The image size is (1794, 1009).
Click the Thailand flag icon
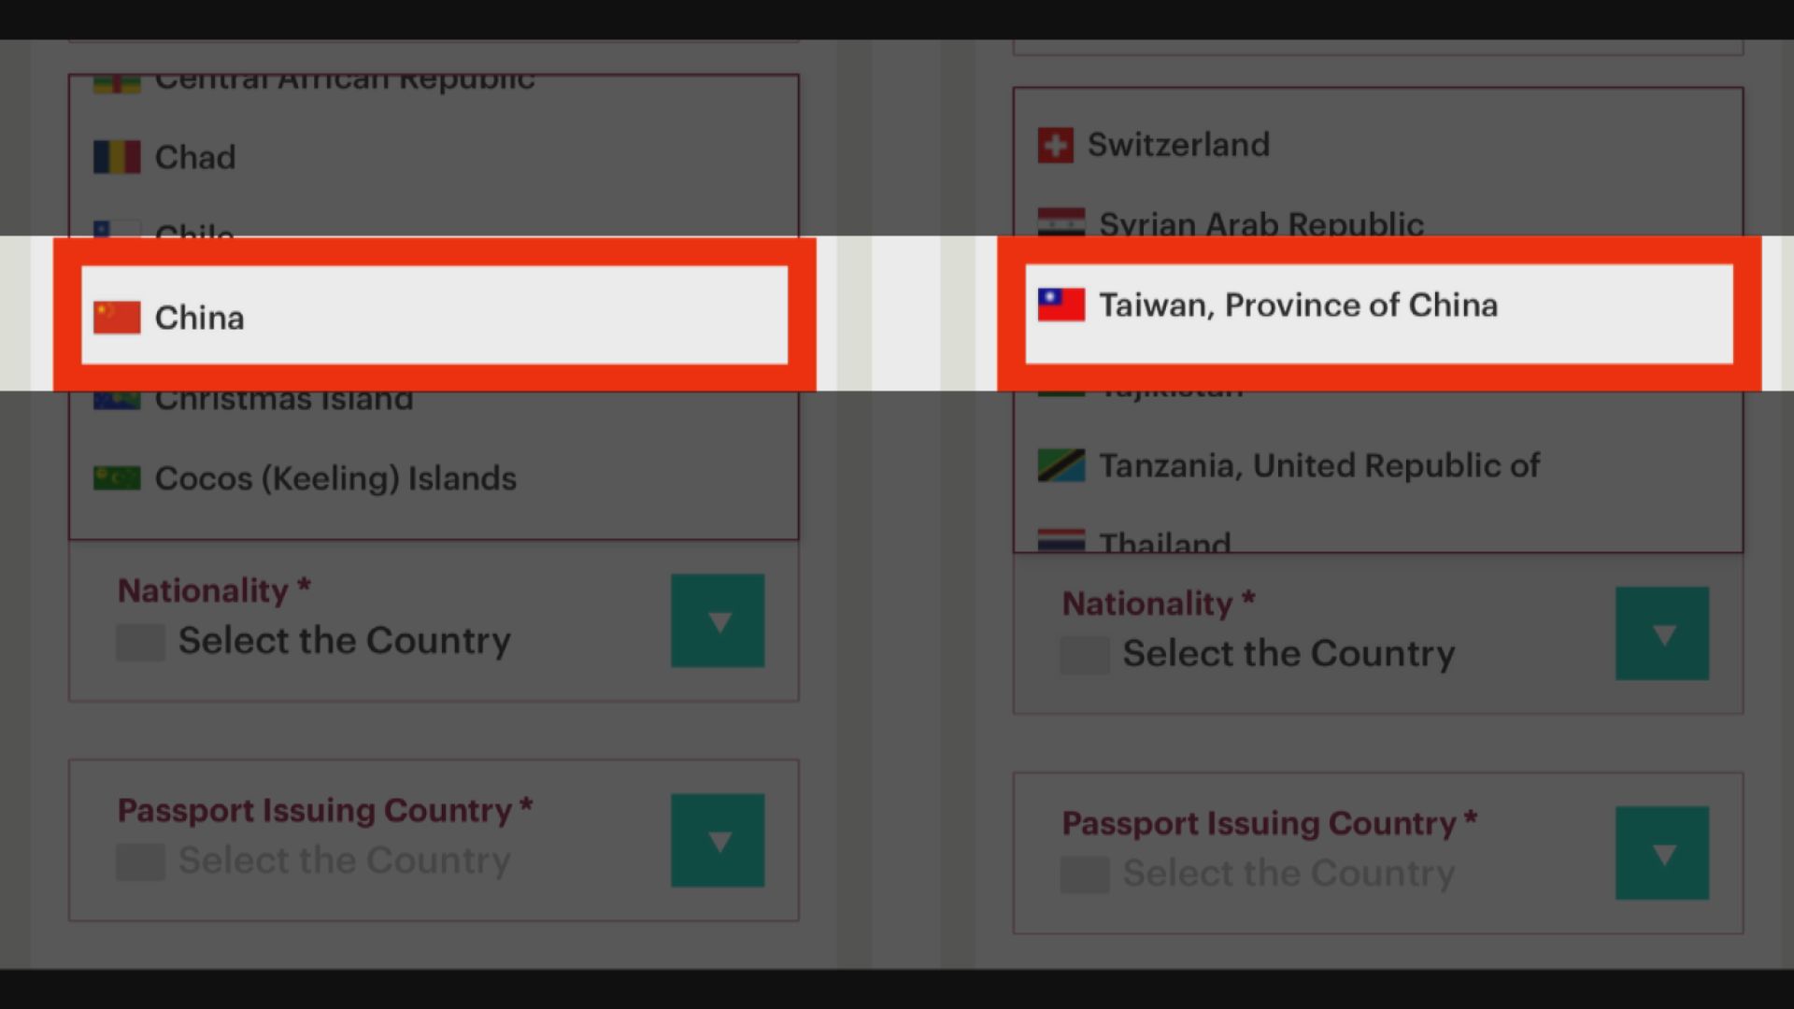pos(1061,541)
